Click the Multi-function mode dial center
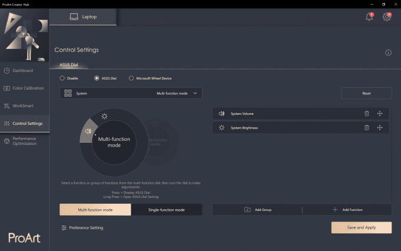The image size is (401, 251). pos(114,142)
